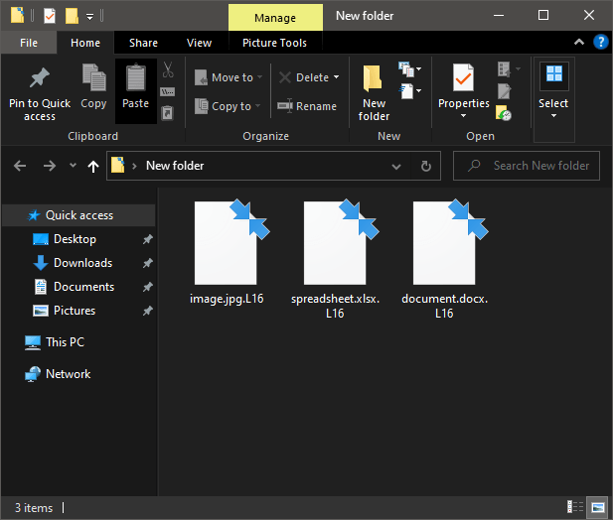
Task: Click the Pin to Quick access icon
Action: pyautogui.click(x=40, y=78)
